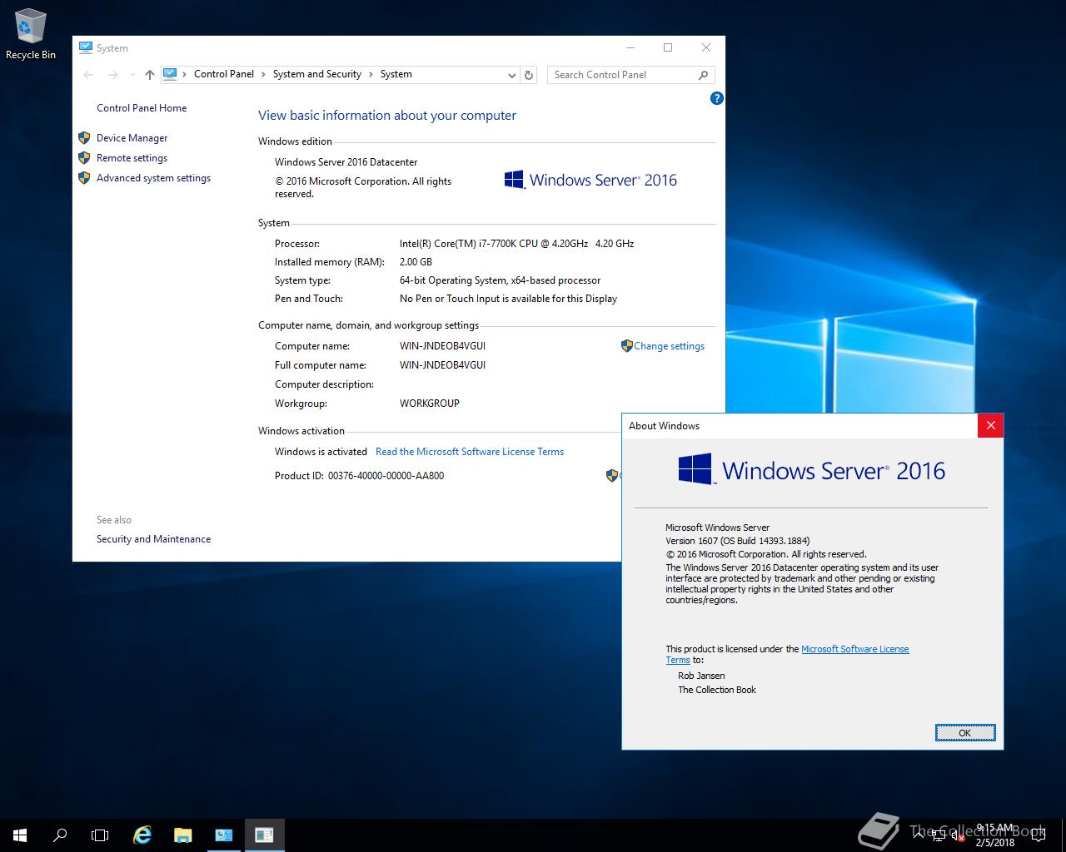Launch Internet Explorer from the taskbar
This screenshot has width=1066, height=852.
(x=142, y=835)
